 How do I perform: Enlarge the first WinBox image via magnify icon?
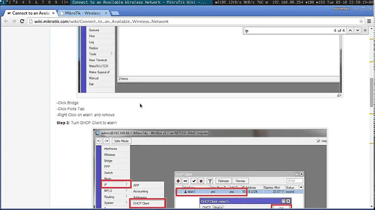(x=339, y=95)
